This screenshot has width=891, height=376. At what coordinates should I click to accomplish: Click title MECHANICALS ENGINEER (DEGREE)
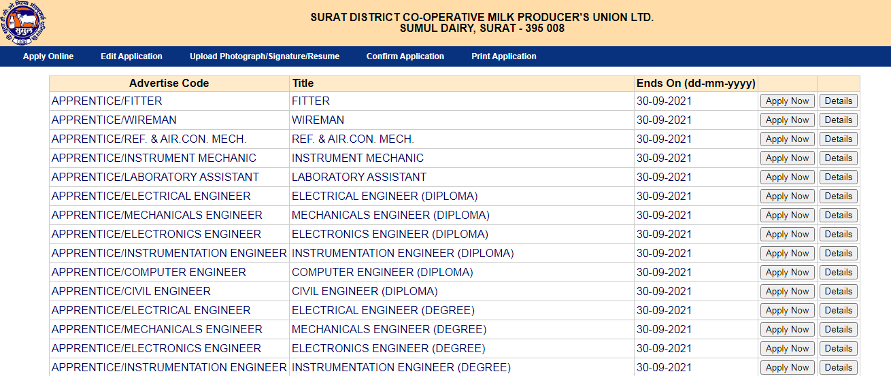coord(389,330)
